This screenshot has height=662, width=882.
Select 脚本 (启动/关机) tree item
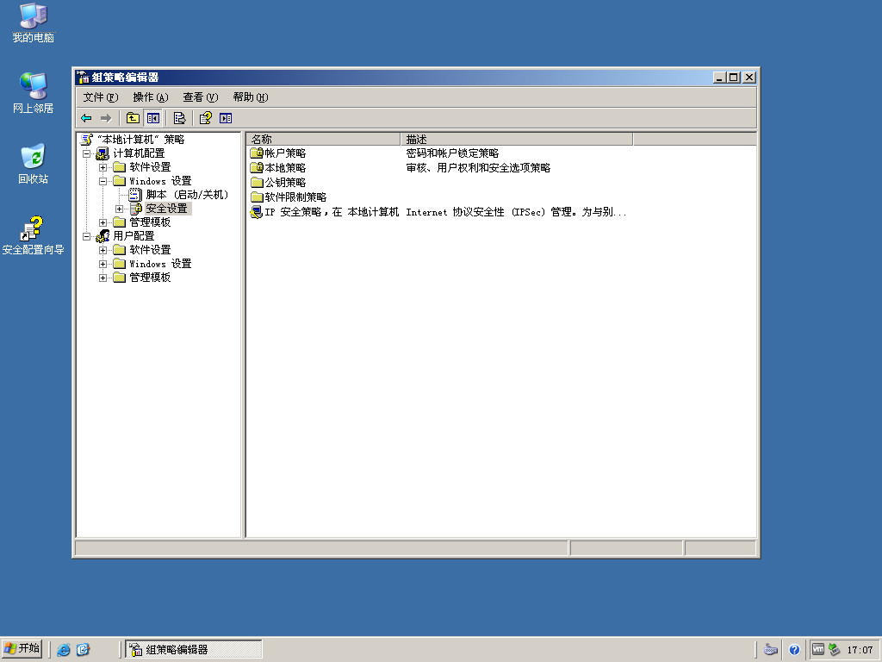(x=187, y=195)
